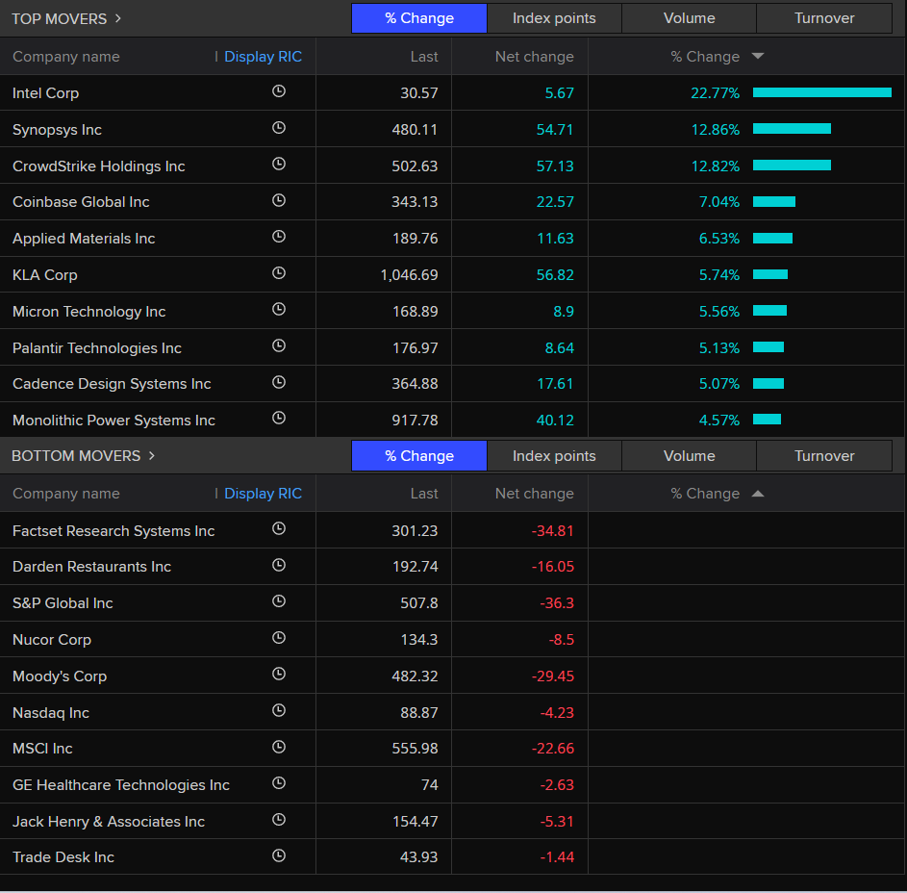This screenshot has width=907, height=893.
Task: Click the clock icon beside Synopsys Inc
Action: pos(279,128)
